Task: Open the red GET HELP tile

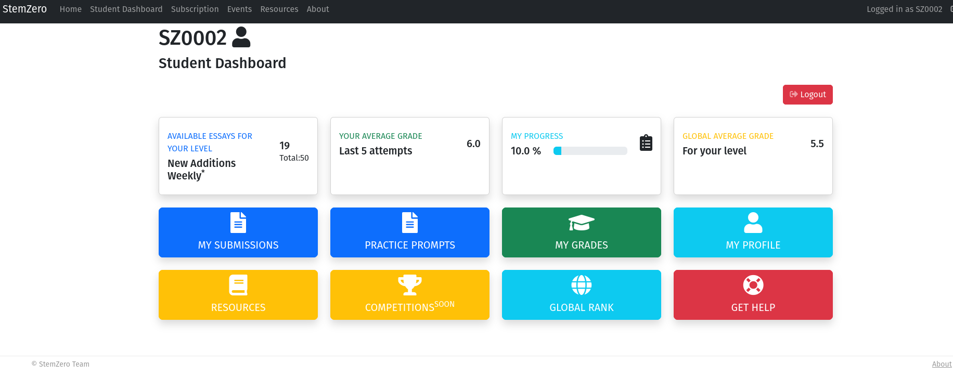Action: [x=753, y=295]
